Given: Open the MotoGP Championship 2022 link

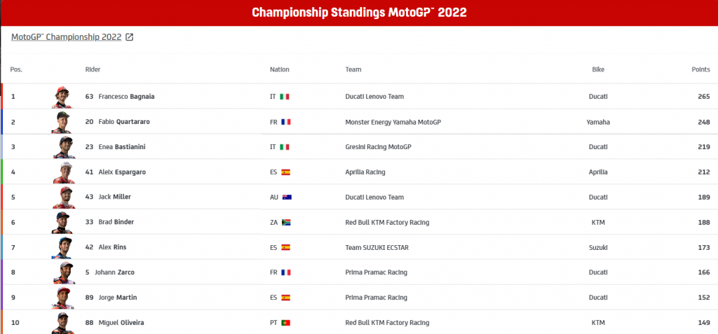Looking at the screenshot, I should [x=67, y=37].
